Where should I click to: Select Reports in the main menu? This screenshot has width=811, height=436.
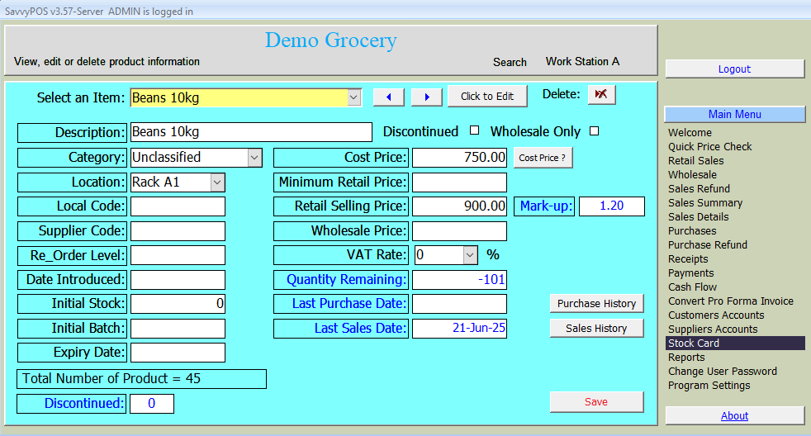pos(686,358)
